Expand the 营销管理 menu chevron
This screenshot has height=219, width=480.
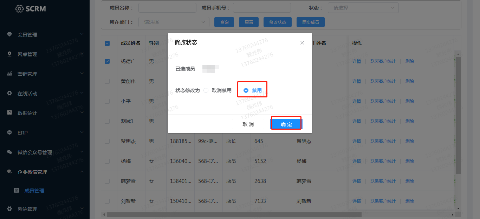pyautogui.click(x=82, y=73)
